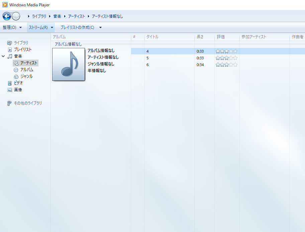Go to ライブラリ in breadcrumb
Image resolution: width=305 pixels, height=232 pixels.
click(x=39, y=16)
